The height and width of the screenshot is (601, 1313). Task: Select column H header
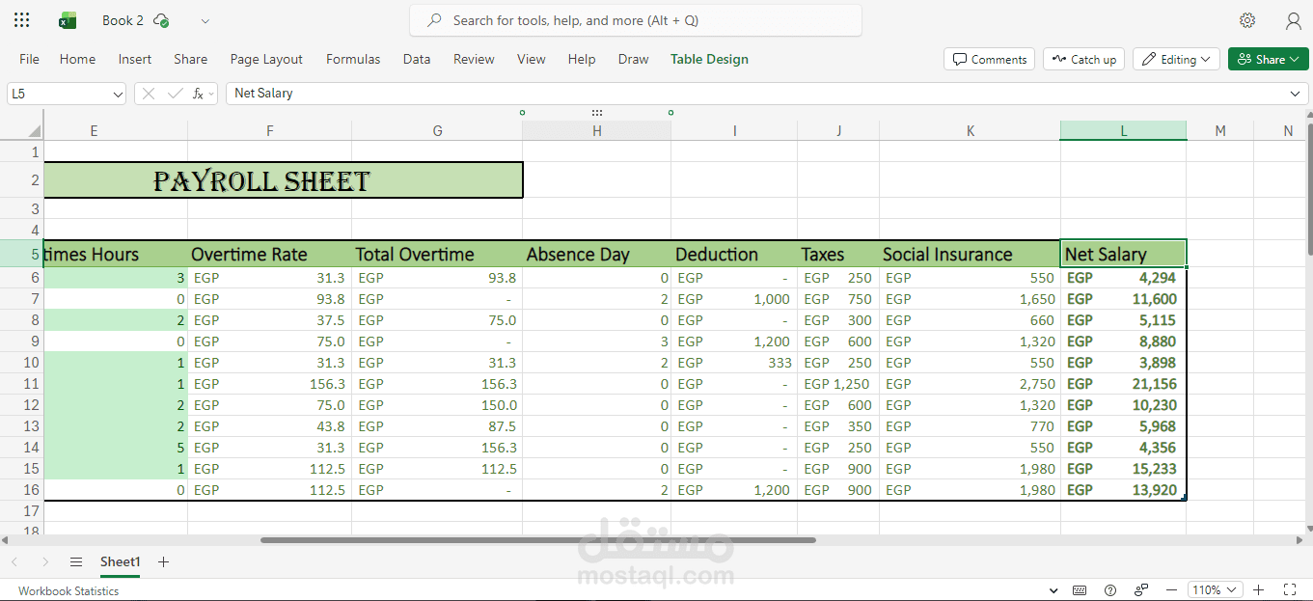597,130
